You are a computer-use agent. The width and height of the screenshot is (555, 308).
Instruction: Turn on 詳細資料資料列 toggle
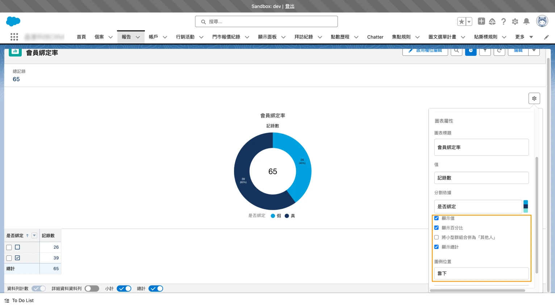coord(92,288)
